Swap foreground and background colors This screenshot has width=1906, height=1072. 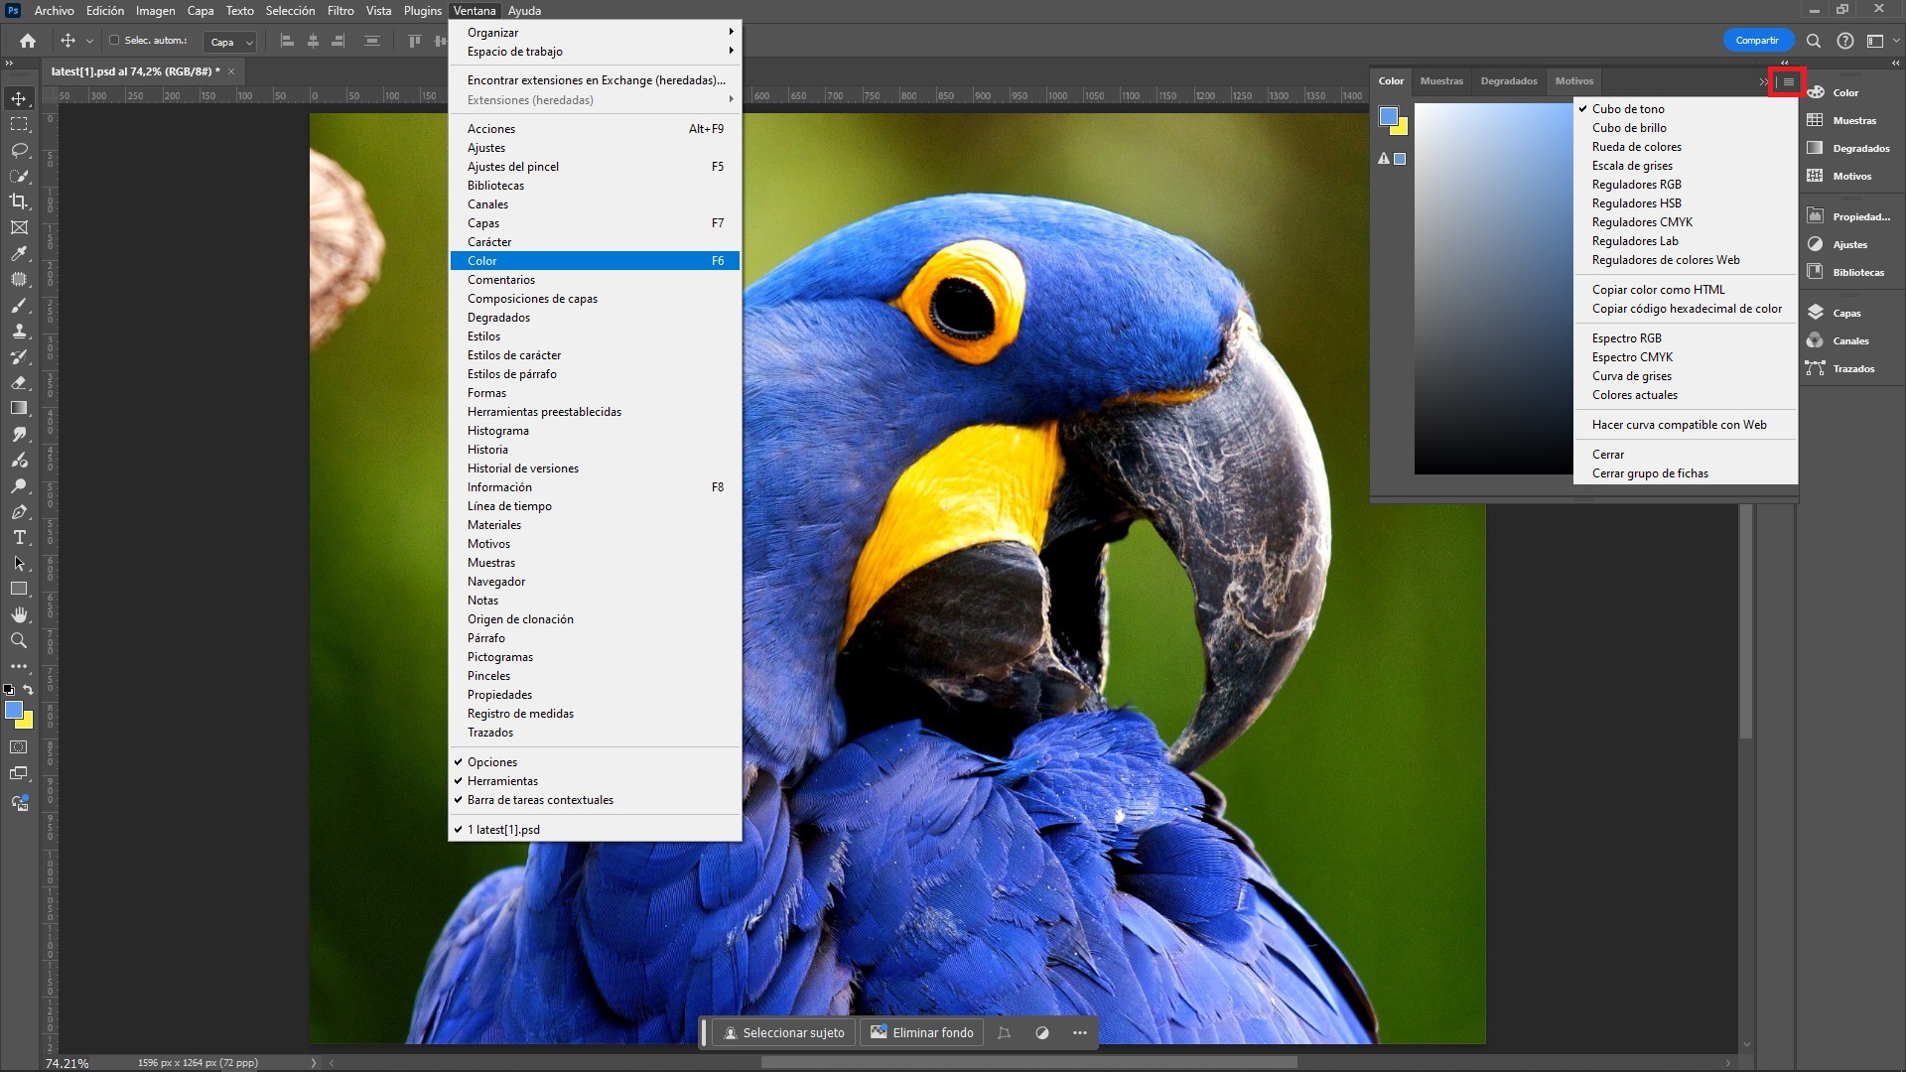(x=29, y=689)
